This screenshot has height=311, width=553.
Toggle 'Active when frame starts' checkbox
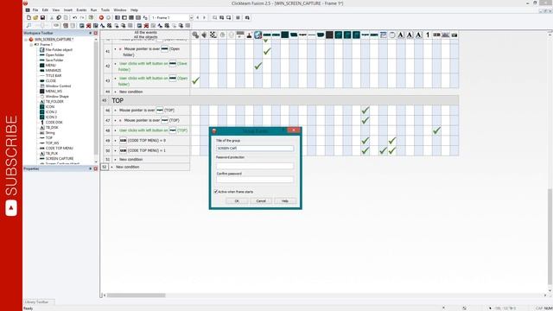tap(216, 192)
